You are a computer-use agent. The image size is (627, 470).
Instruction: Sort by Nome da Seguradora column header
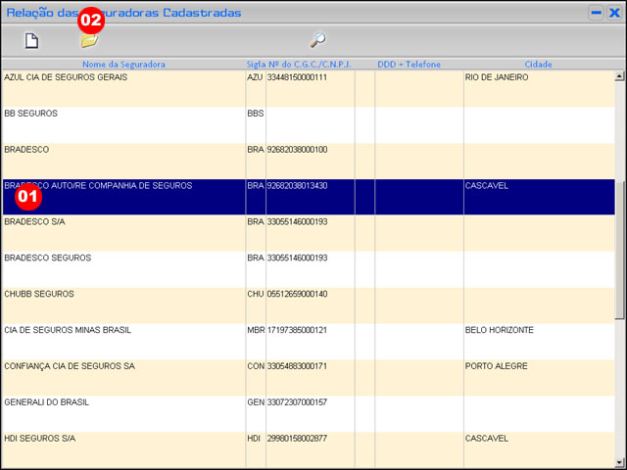point(123,65)
